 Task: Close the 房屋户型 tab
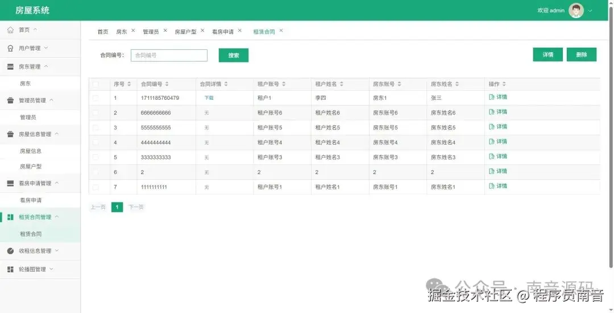coord(202,31)
